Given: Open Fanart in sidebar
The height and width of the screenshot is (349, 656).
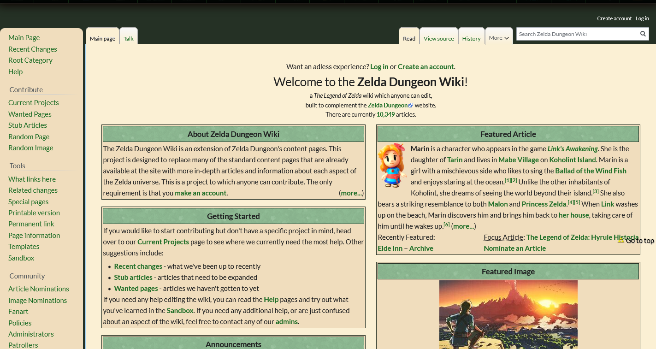Looking at the screenshot, I should [x=18, y=311].
